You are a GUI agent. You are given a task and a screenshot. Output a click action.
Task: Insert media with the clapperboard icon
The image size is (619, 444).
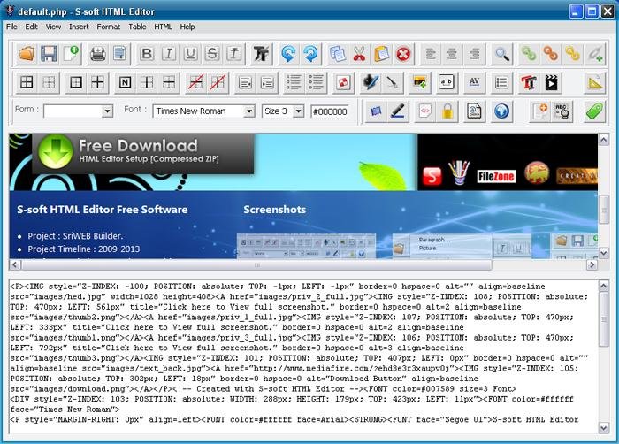tap(551, 82)
